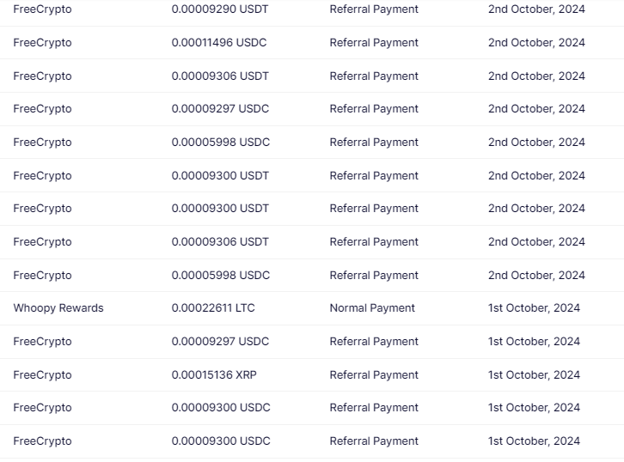The image size is (624, 462).
Task: Click the date of the 0.00011496 USDC payment
Action: (x=536, y=43)
